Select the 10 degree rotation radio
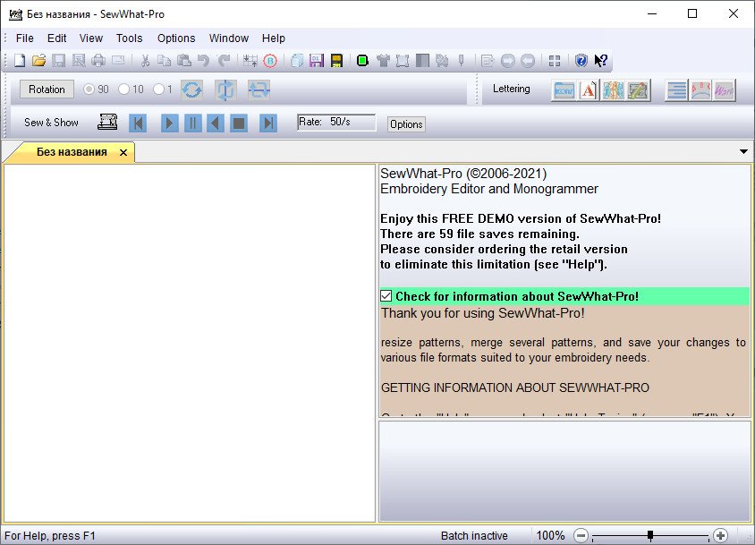 pyautogui.click(x=123, y=89)
